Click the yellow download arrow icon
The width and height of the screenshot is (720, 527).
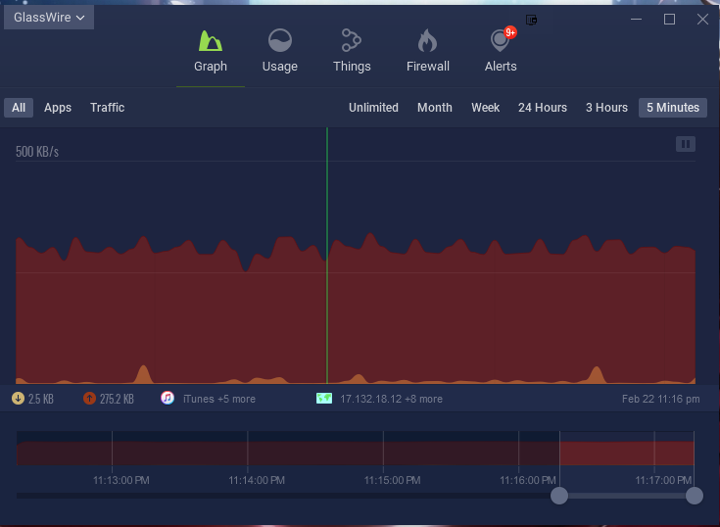pyautogui.click(x=18, y=399)
